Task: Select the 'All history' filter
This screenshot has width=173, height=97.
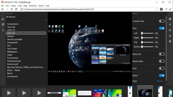Action: 11,17
